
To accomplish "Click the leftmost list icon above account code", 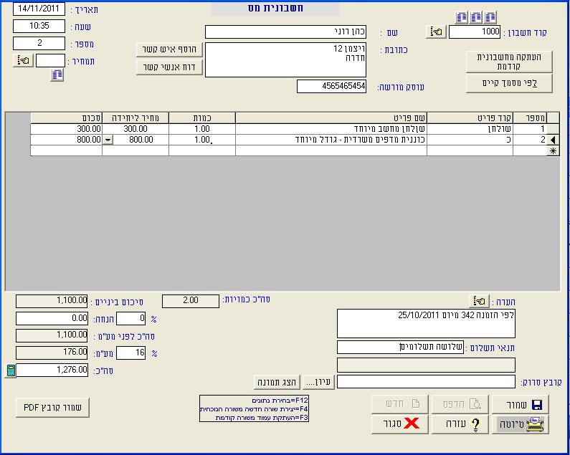I will (x=461, y=16).
